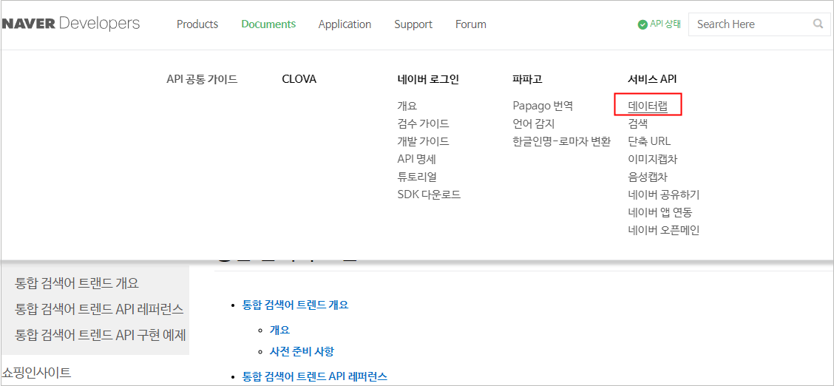Select 튜토리얼 menu entry

click(x=417, y=177)
